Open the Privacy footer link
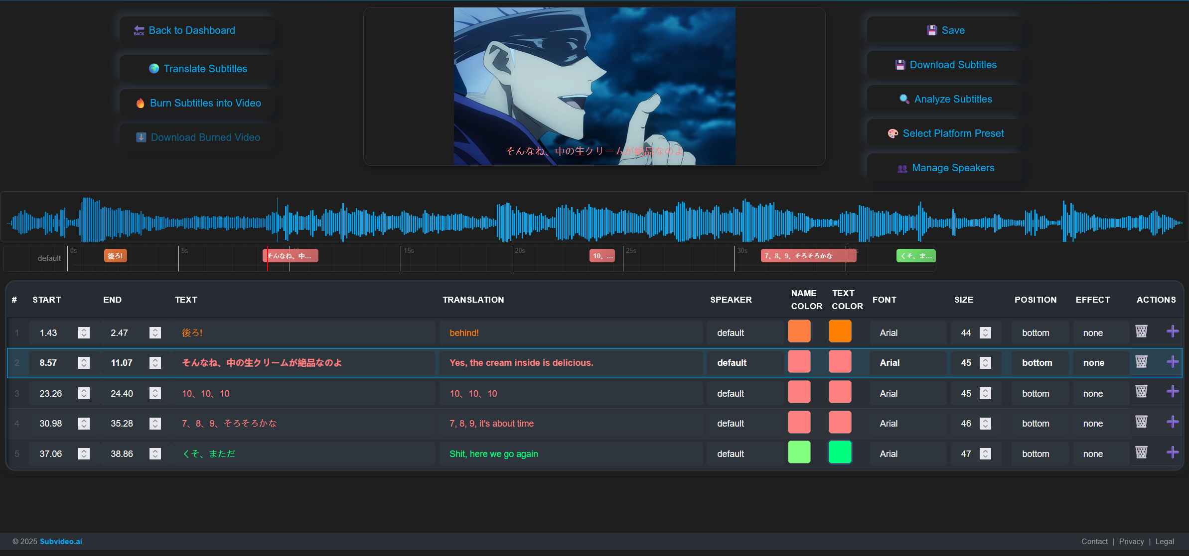 coord(1131,542)
